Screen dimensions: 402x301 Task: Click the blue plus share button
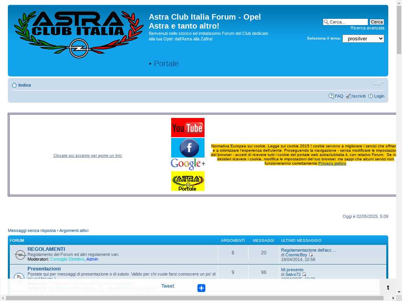point(201,288)
